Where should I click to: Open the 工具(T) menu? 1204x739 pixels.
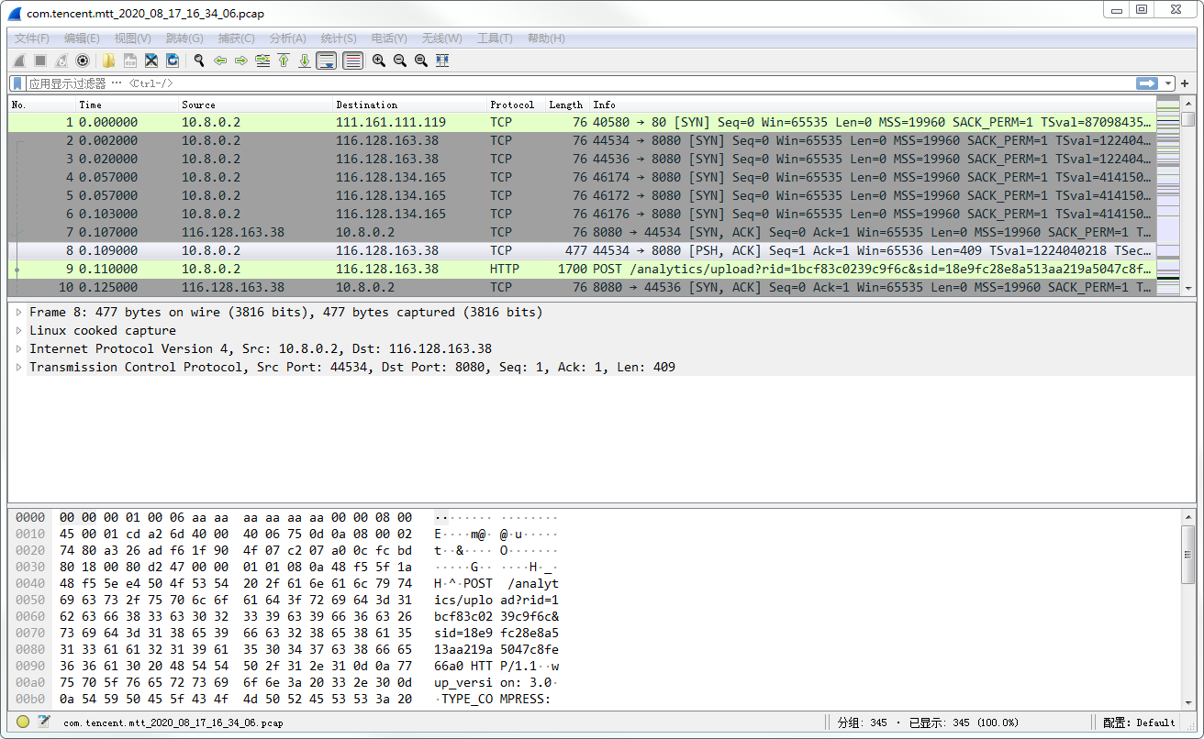pyautogui.click(x=495, y=39)
